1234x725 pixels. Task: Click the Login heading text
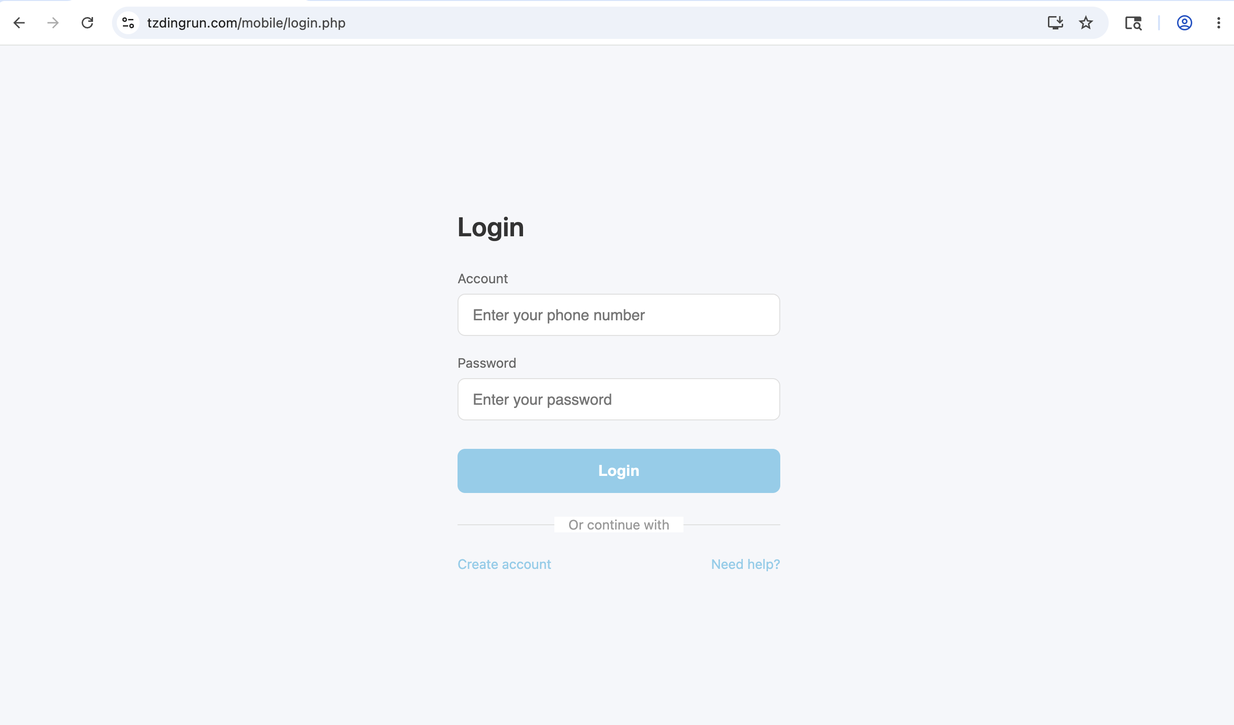[x=491, y=227]
